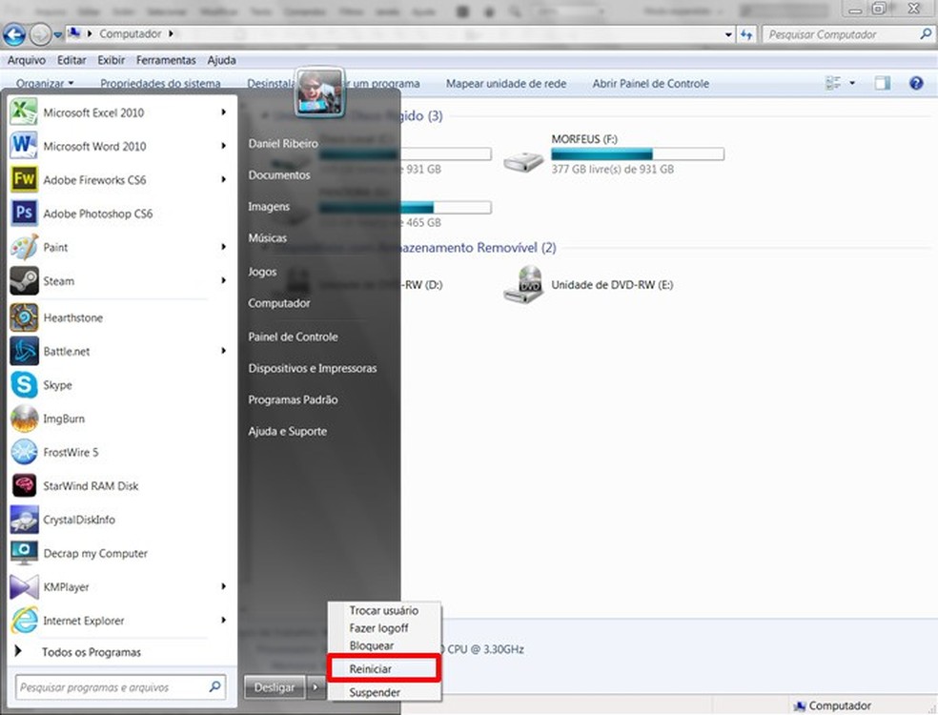Viewport: 938px width, 715px height.
Task: Open Painel de Controle link
Action: (x=294, y=337)
